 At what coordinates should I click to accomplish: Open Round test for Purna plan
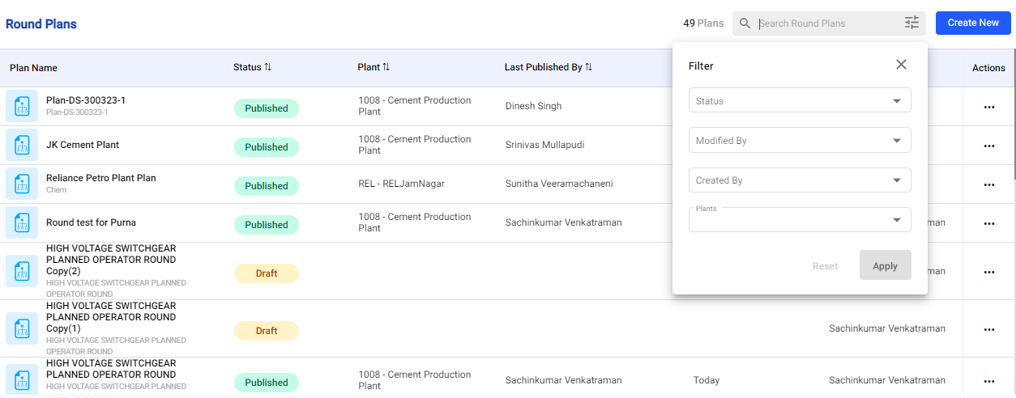click(x=91, y=222)
